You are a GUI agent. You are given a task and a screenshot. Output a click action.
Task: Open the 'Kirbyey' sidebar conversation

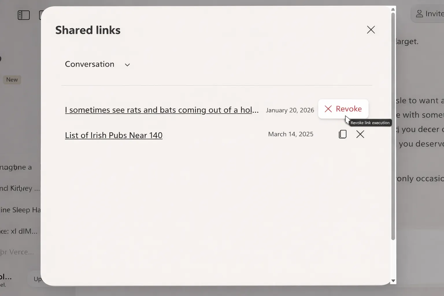(x=20, y=188)
